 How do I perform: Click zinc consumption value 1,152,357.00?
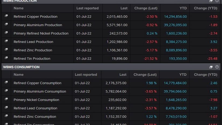click(x=116, y=116)
